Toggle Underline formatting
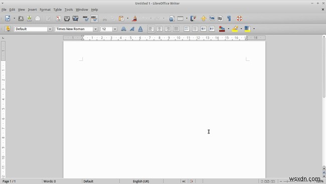Viewport: 326px width, 184px height. (x=140, y=29)
